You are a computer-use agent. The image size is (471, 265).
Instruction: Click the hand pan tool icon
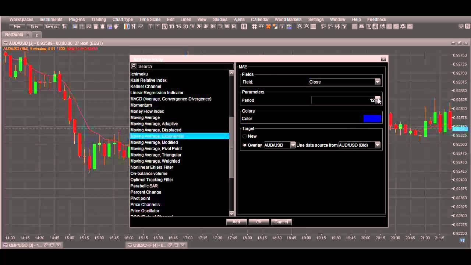tap(116, 26)
